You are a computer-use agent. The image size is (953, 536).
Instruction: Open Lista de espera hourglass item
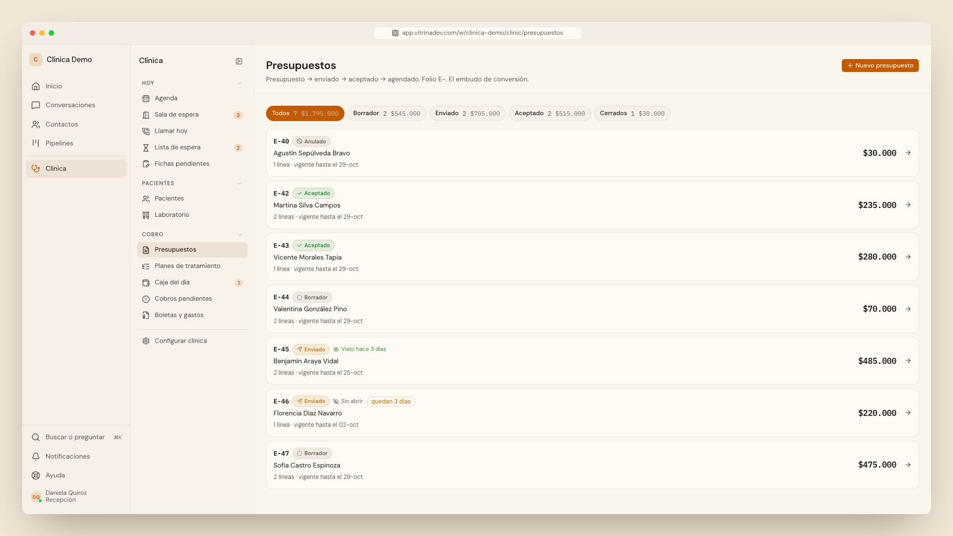point(192,147)
